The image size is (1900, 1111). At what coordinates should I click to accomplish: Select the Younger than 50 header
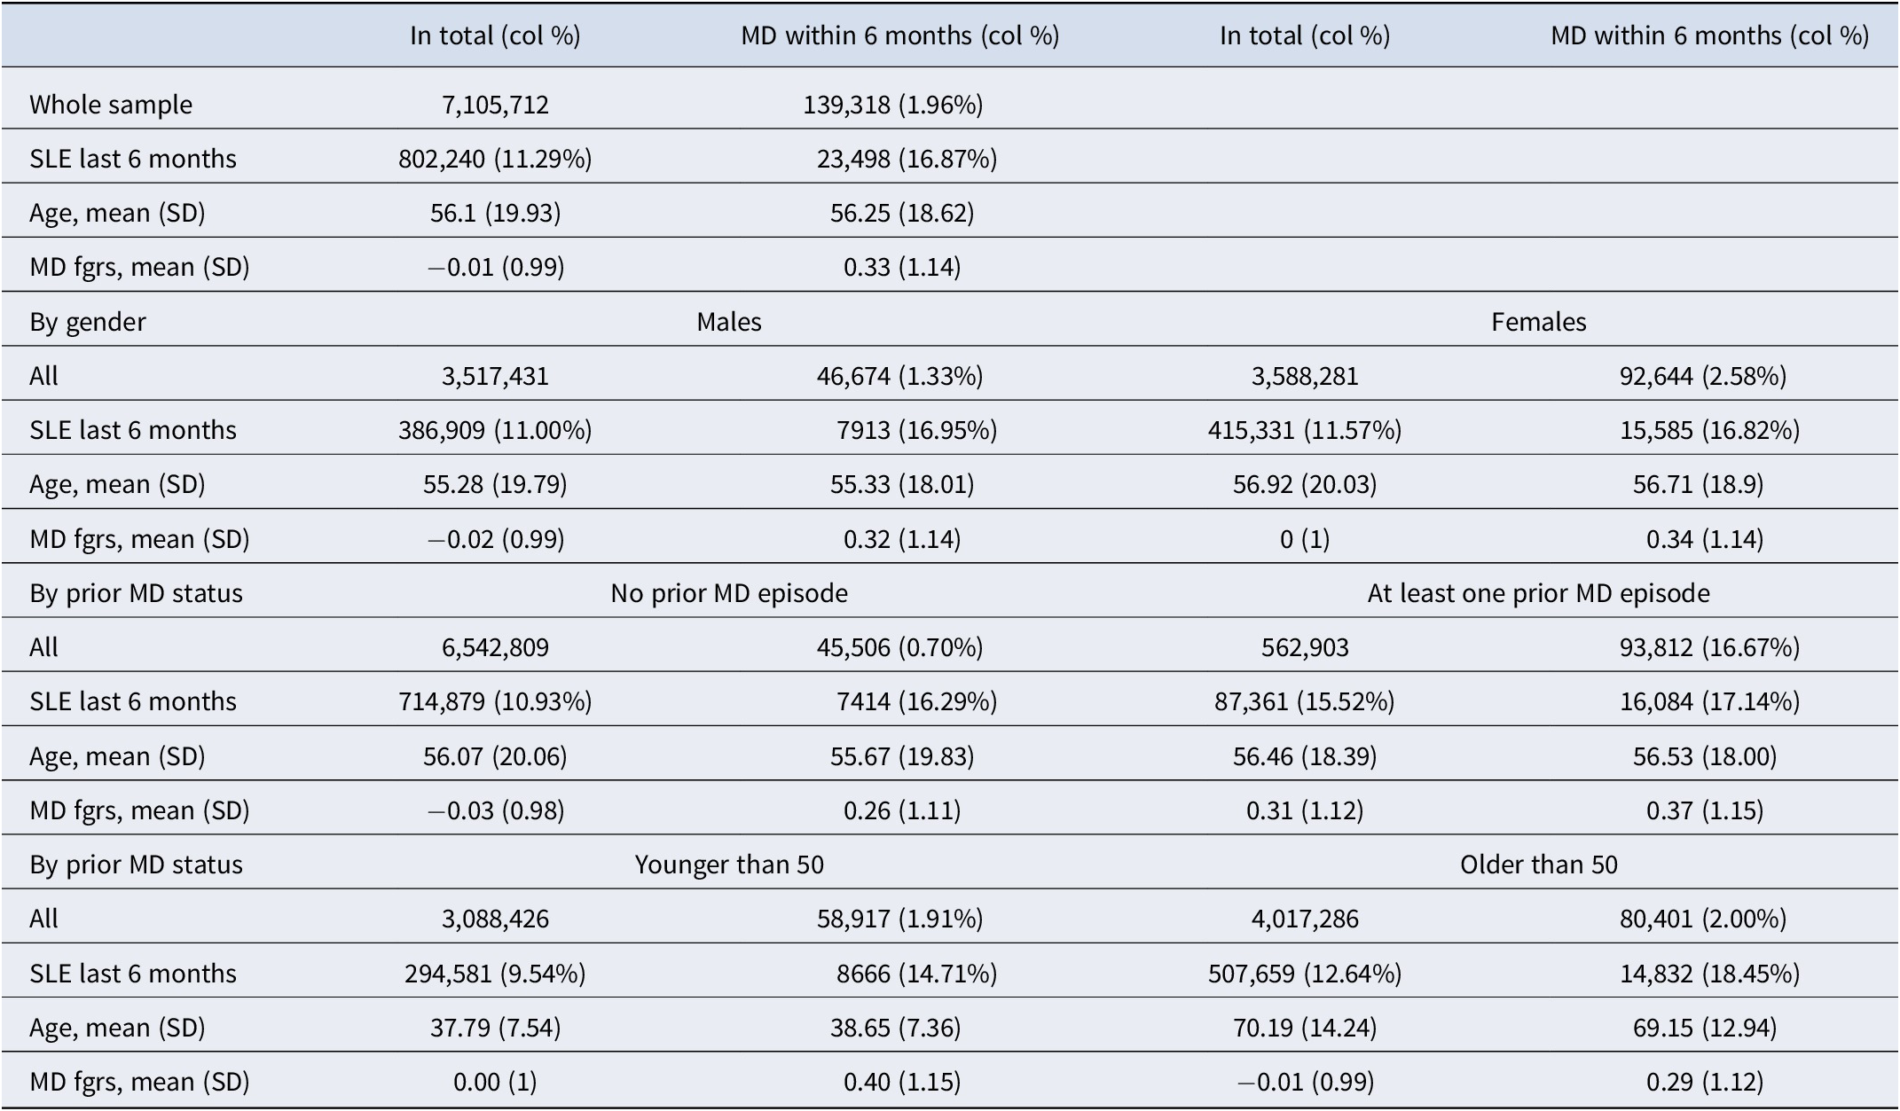728,864
